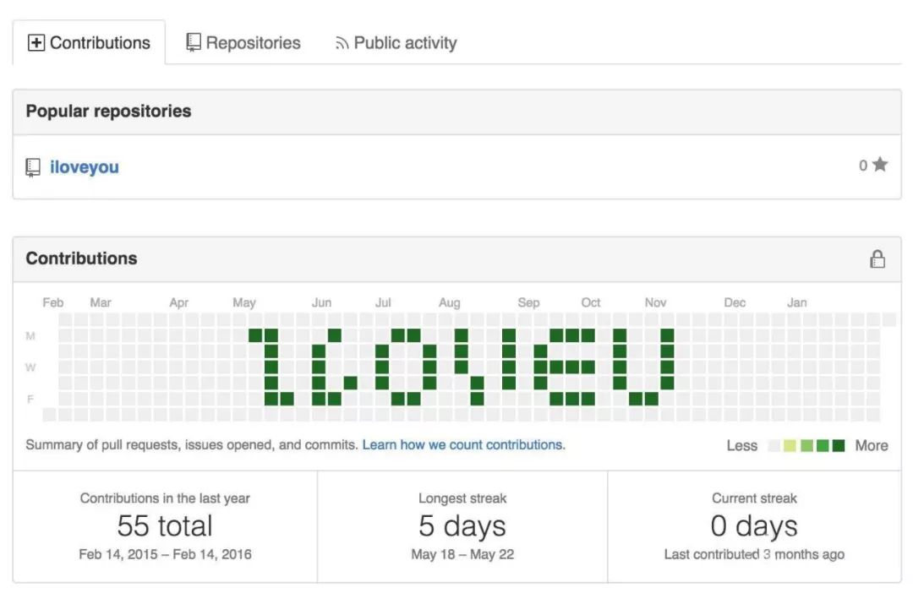This screenshot has height=604, width=913.
Task: Click the light yellow-green legend square
Action: click(x=790, y=446)
